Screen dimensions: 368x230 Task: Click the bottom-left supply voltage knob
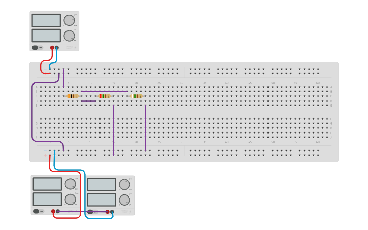(70, 184)
